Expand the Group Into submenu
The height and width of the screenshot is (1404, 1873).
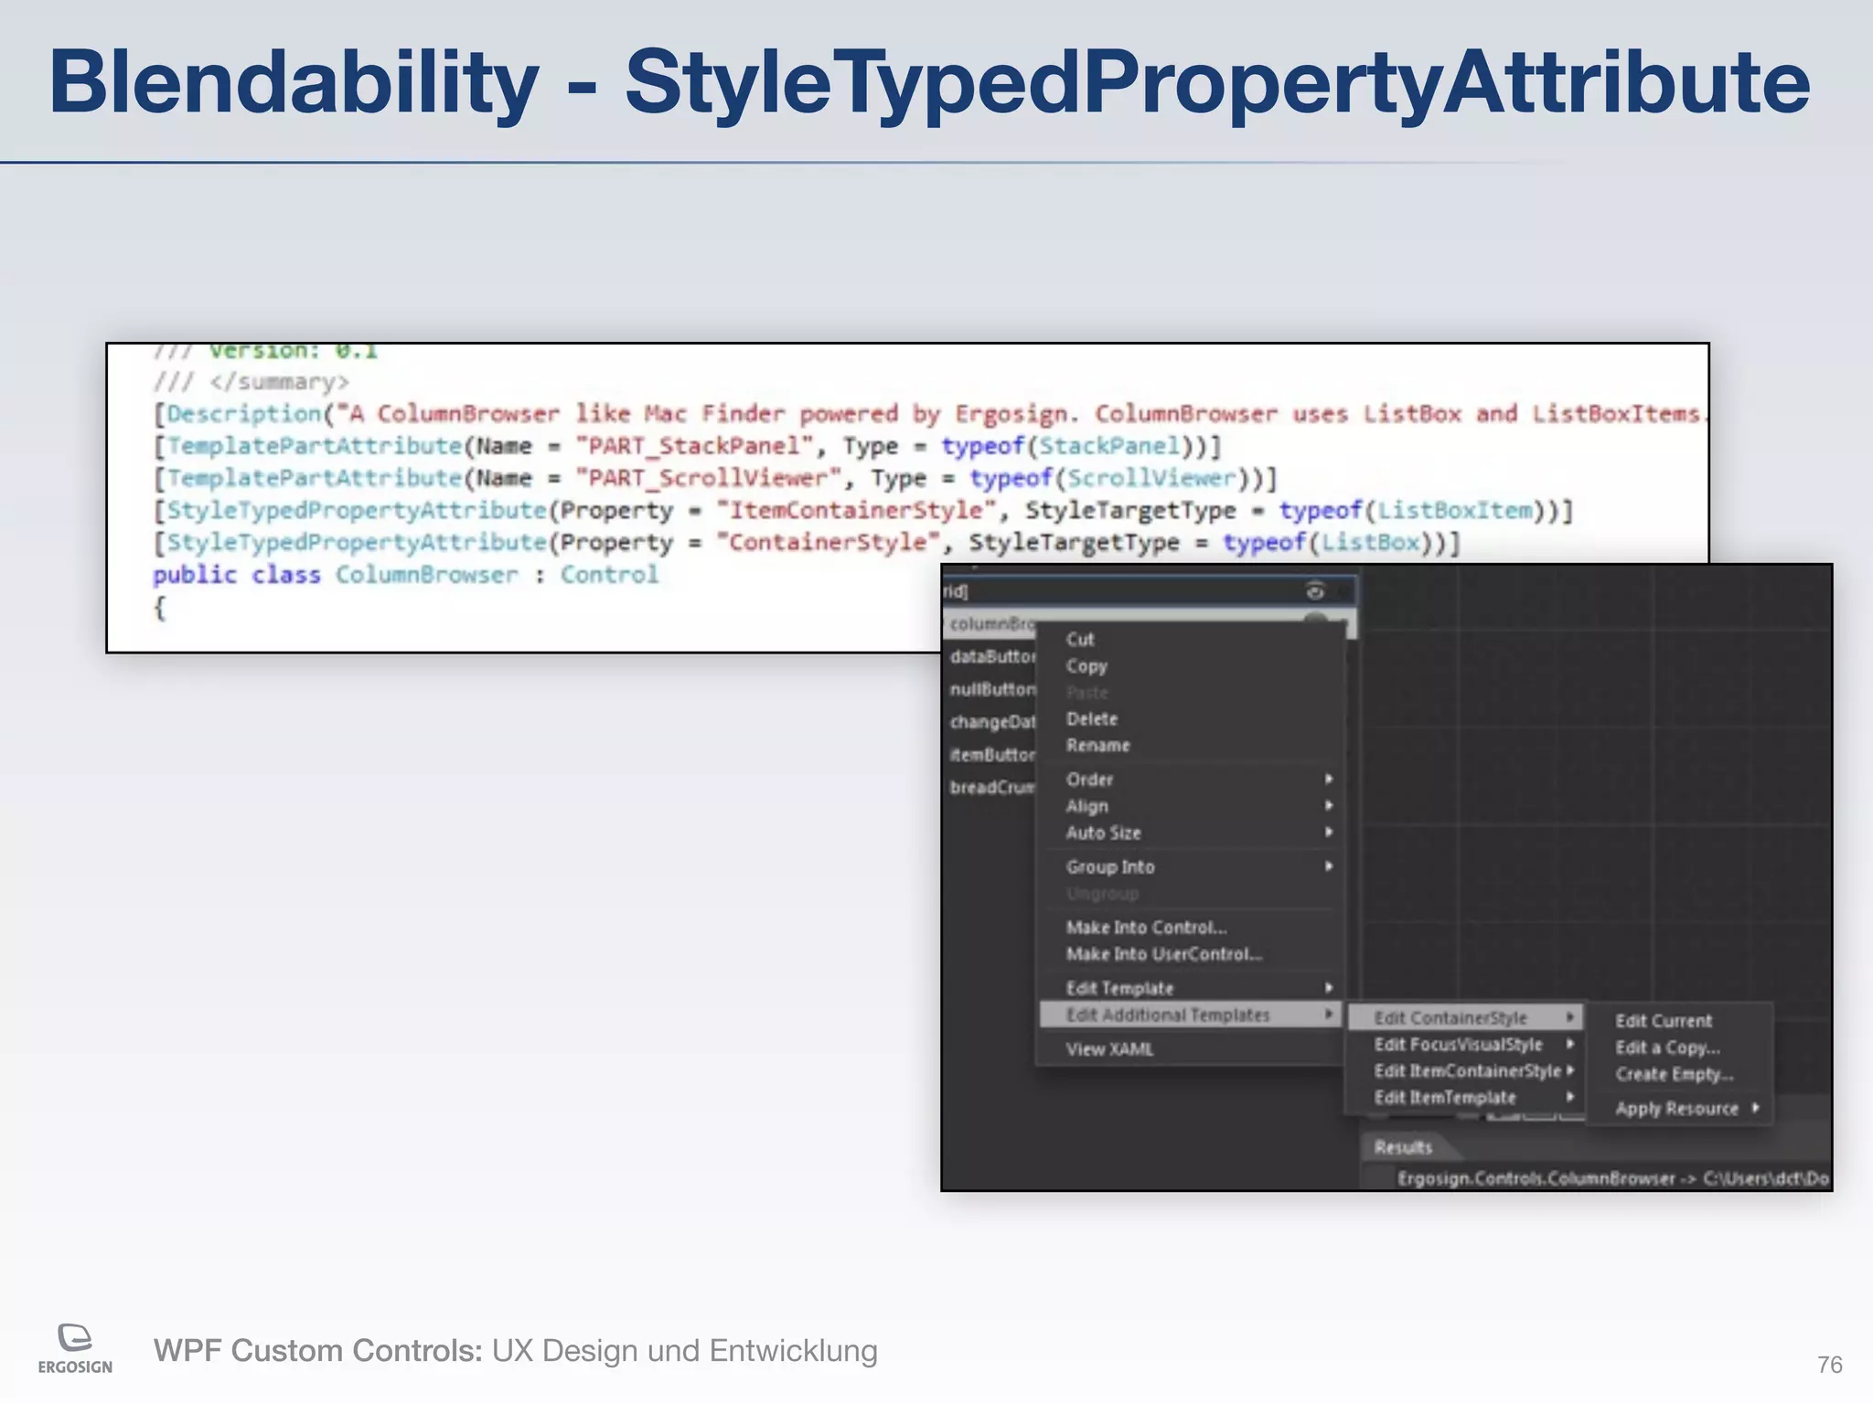coord(1190,866)
